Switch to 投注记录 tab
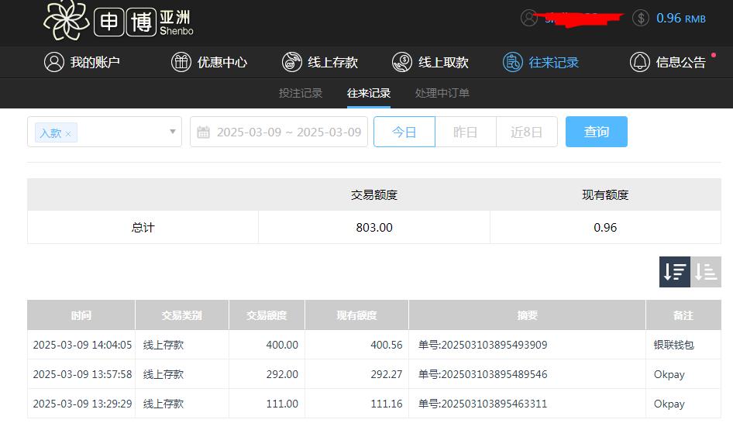 [x=301, y=93]
